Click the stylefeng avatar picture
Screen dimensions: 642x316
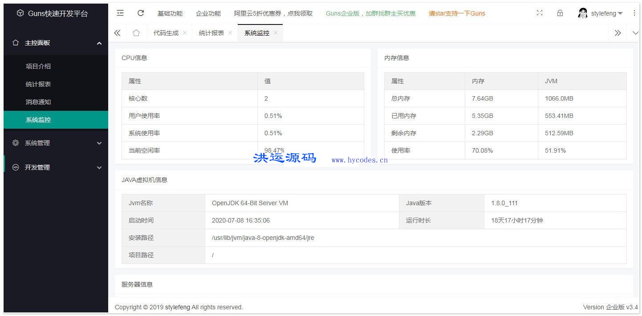click(x=582, y=13)
